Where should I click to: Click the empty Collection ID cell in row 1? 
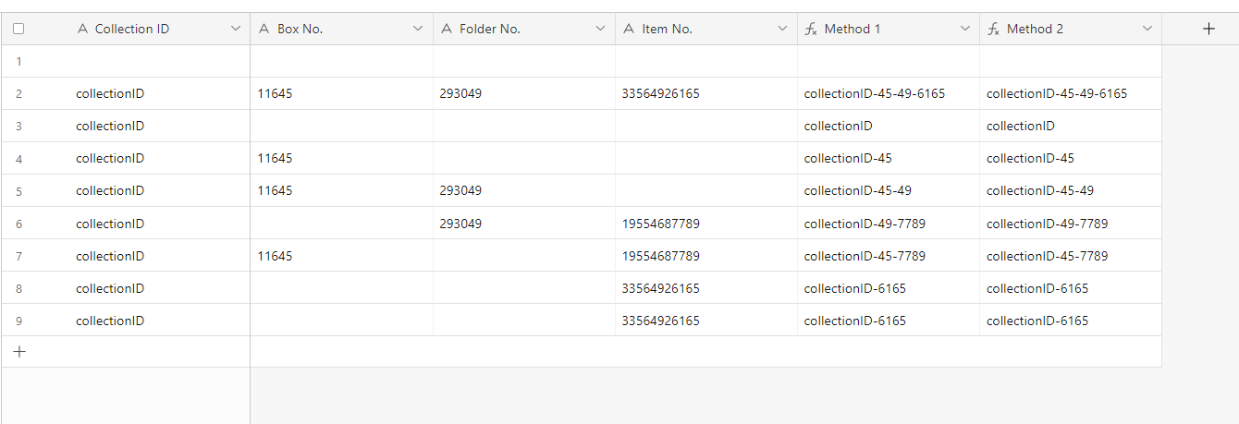[x=126, y=61]
